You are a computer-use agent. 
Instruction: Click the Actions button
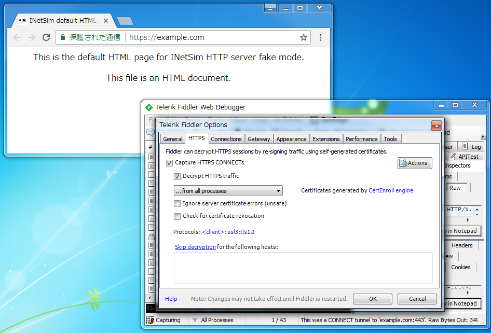[415, 163]
